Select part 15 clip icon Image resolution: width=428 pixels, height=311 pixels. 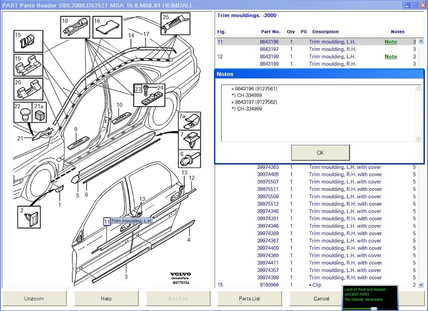28,42
